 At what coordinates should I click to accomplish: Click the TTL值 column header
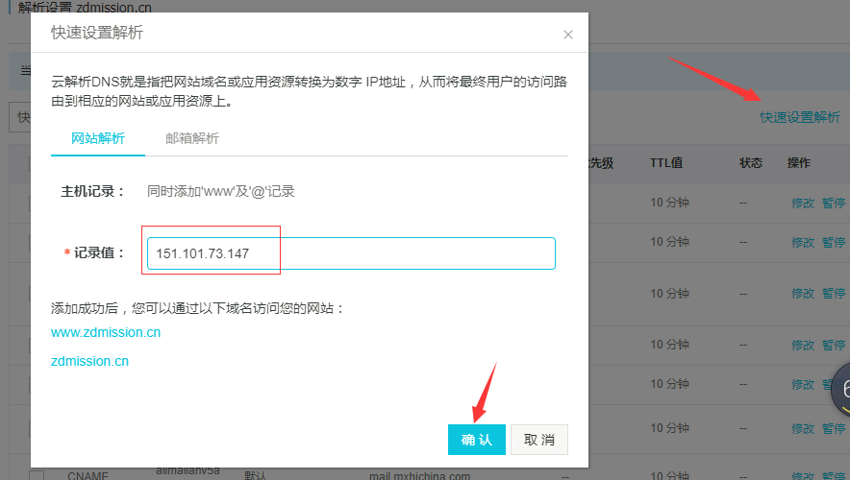[666, 163]
